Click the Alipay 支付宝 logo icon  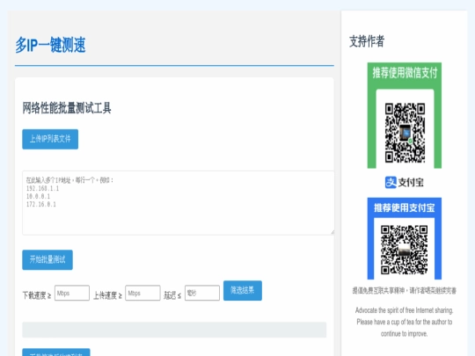[x=391, y=182]
